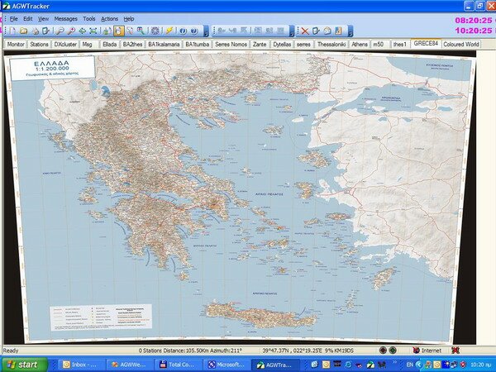Click the map legend box
Image resolution: width=496 pixels, height=372 pixels.
(101, 317)
